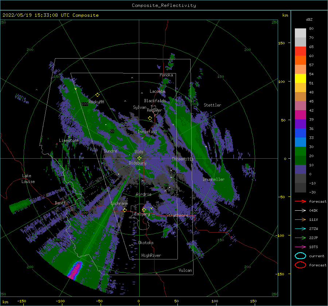Click the red forecast arrow in legend
The height and width of the screenshot is (306, 328).
coord(300,201)
